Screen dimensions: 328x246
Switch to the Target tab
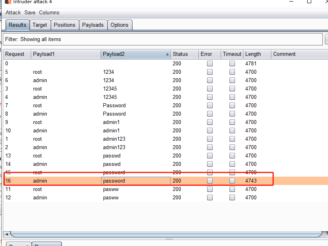(40, 25)
